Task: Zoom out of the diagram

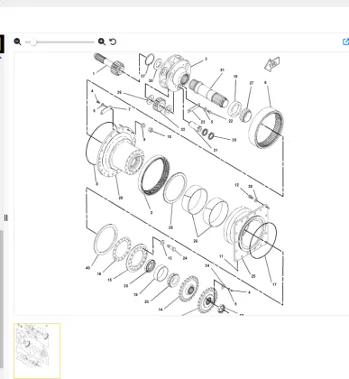Action: pyautogui.click(x=17, y=42)
